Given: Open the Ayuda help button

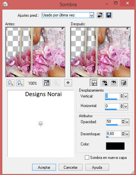Looking at the screenshot, I should [x=97, y=167].
